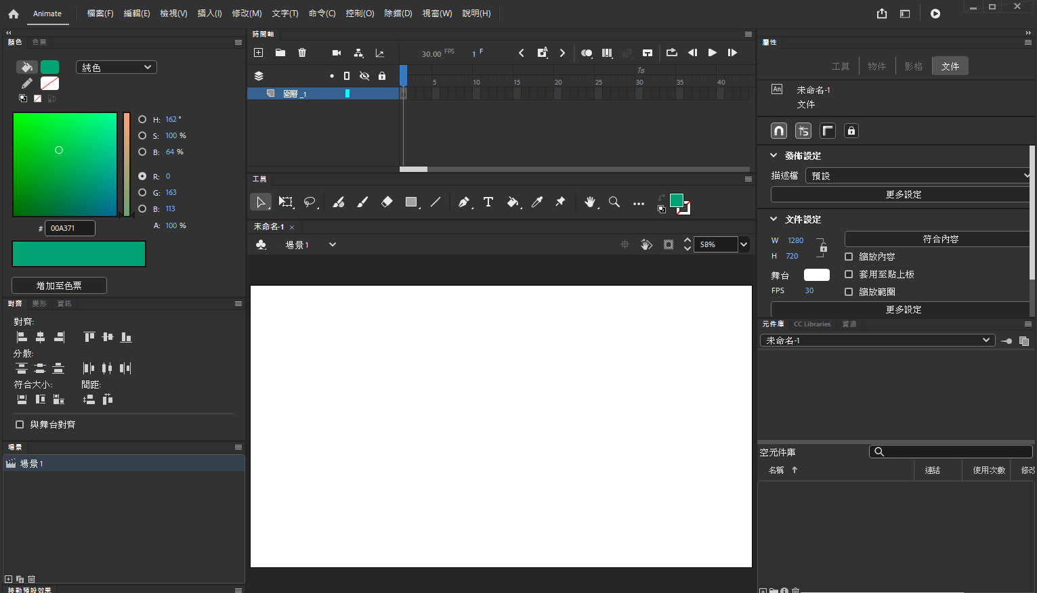
Task: Select the Pen tool
Action: pyautogui.click(x=464, y=202)
